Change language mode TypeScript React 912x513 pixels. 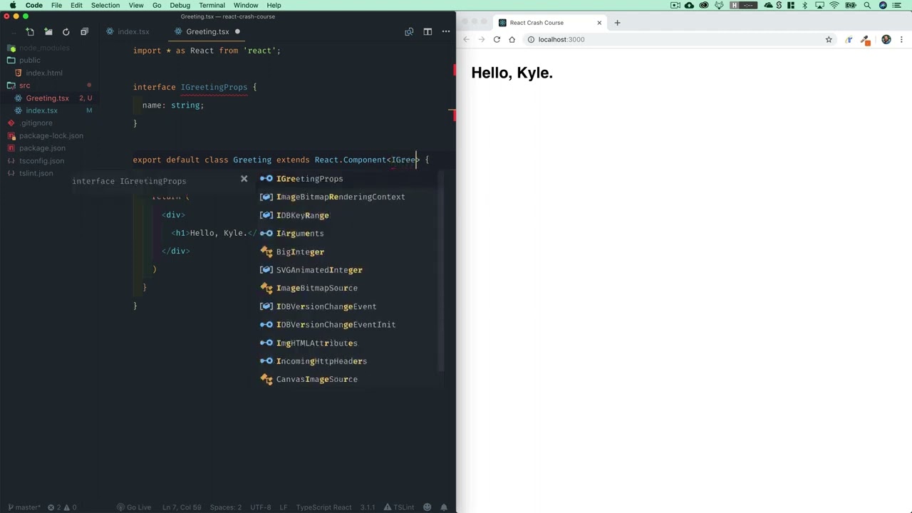(x=323, y=507)
